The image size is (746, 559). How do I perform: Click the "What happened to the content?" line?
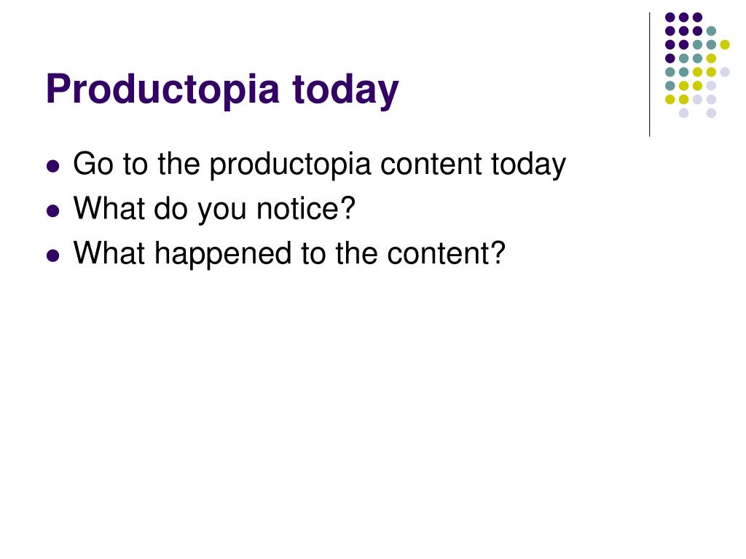288,253
